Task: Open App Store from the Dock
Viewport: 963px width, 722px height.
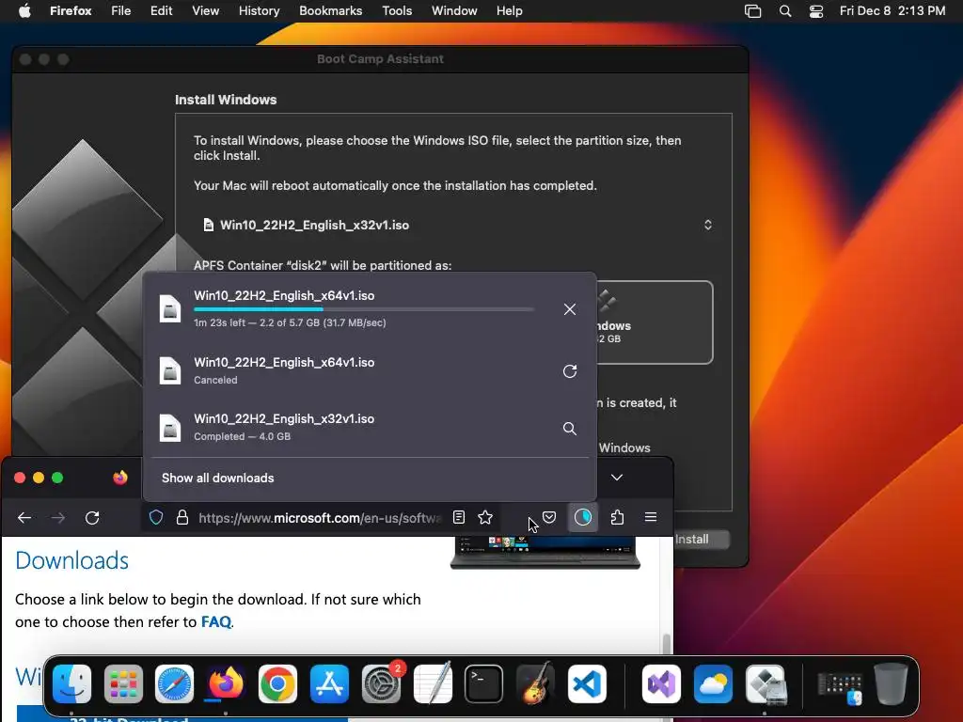Action: [x=329, y=683]
